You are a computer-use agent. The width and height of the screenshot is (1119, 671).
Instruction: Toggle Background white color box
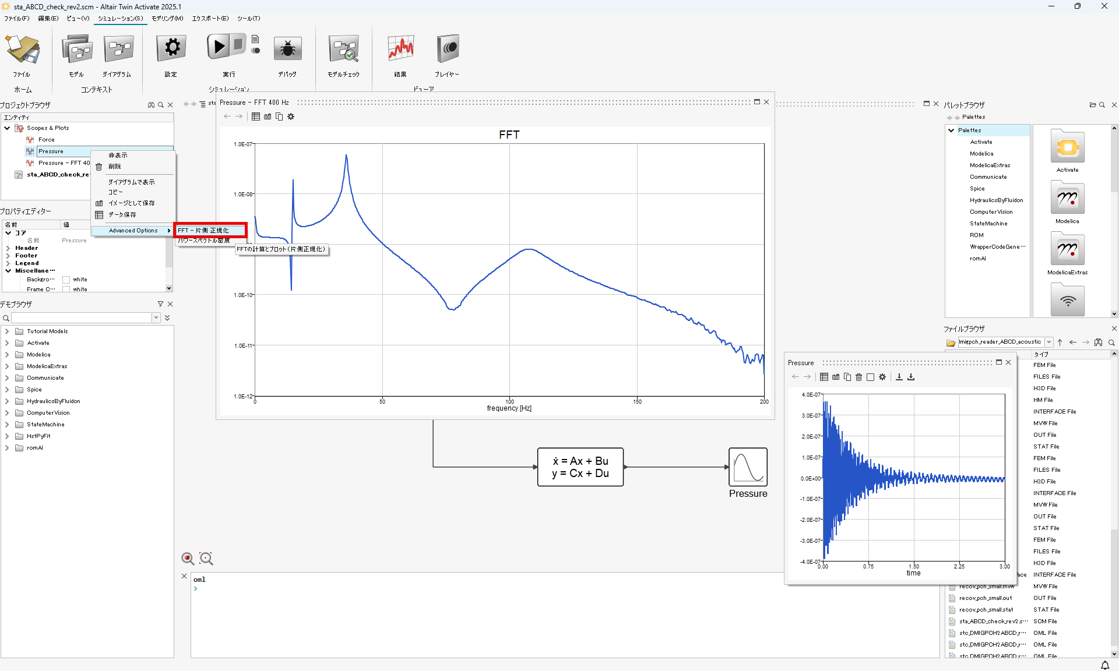pos(66,280)
